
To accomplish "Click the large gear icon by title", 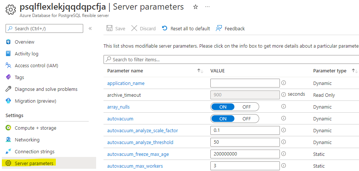I will point(10,9).
